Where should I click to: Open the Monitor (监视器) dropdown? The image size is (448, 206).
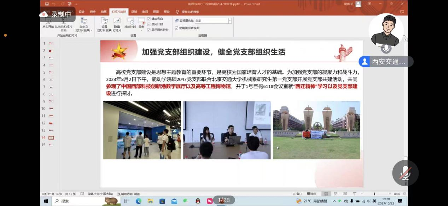coord(229,21)
